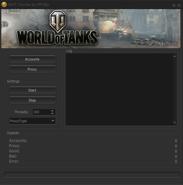Expand the ProxyType dropdown list

pos(53,121)
